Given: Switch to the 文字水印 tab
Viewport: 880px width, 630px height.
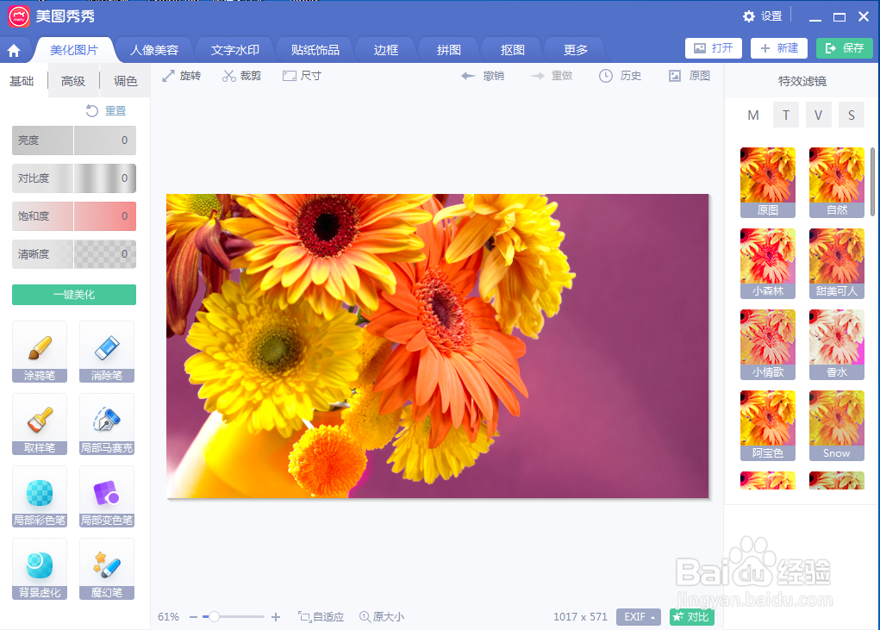Looking at the screenshot, I should [234, 50].
